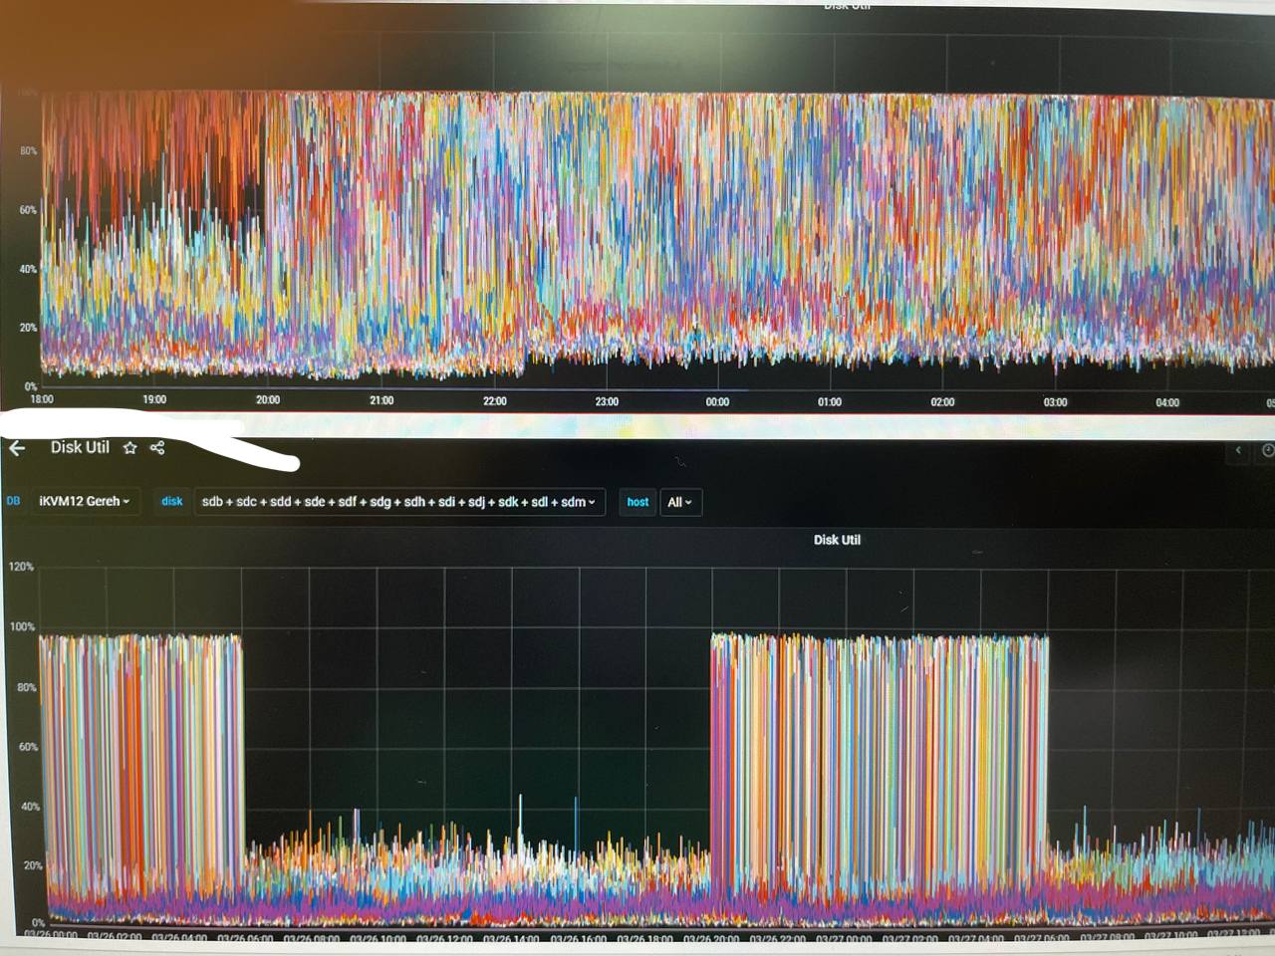Click the lower Disk Util panel title
Viewport: 1275px width, 956px height.
pos(837,540)
